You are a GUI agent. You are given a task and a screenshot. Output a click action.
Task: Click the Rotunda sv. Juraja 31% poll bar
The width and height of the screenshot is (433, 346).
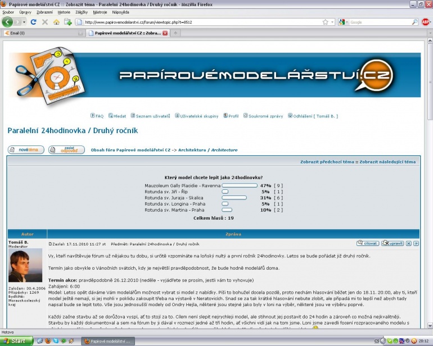pos(234,198)
